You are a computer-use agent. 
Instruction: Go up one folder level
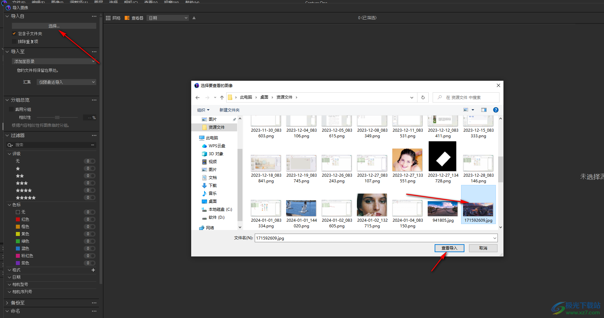click(222, 98)
